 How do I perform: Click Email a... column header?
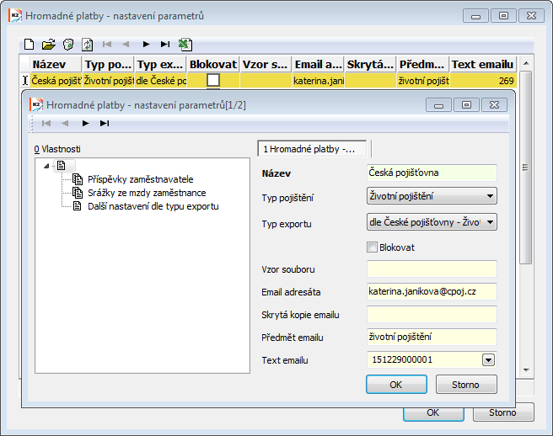pyautogui.click(x=318, y=65)
